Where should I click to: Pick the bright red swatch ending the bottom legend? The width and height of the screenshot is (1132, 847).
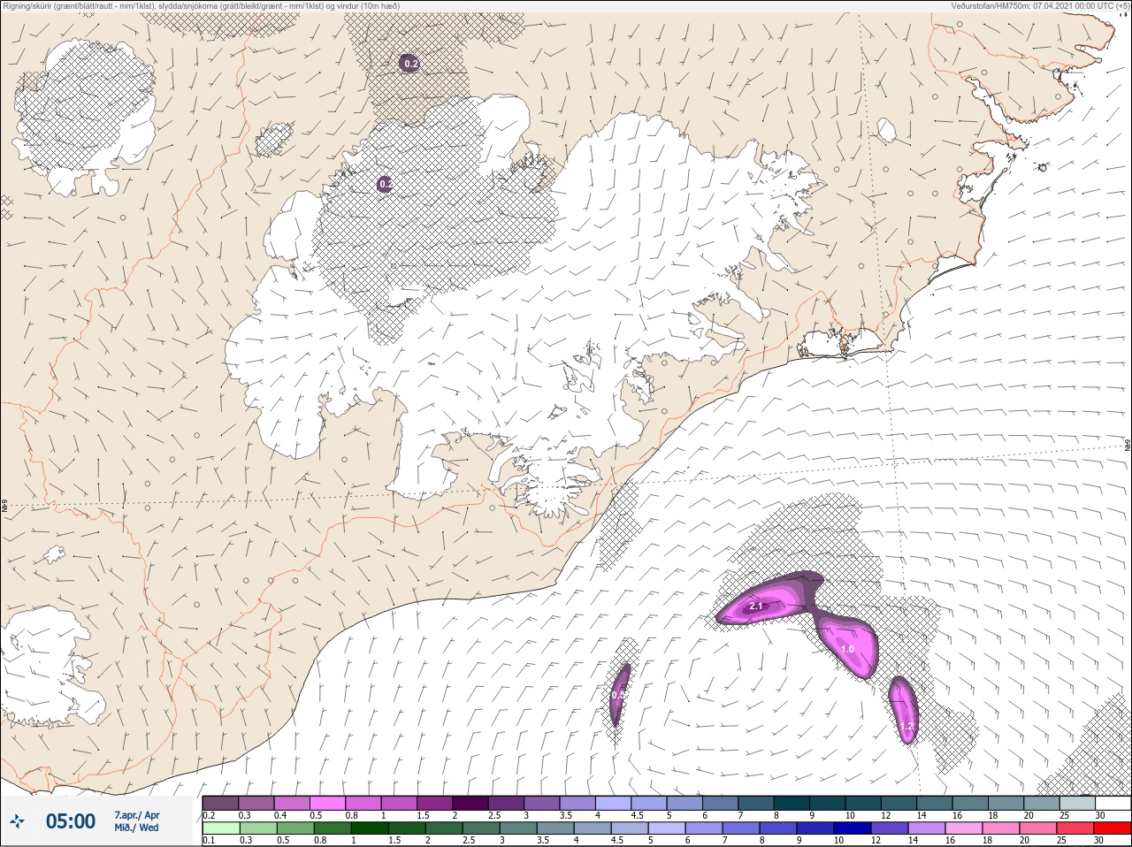click(x=1113, y=828)
